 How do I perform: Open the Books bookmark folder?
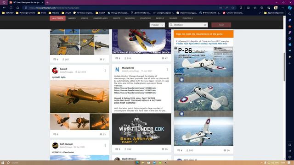click(x=42, y=13)
